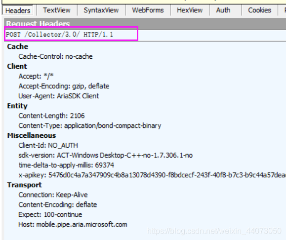Select the Transport group heading

[x=24, y=185]
